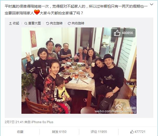
Task: Click the family dinner photo
Action: 79,71
